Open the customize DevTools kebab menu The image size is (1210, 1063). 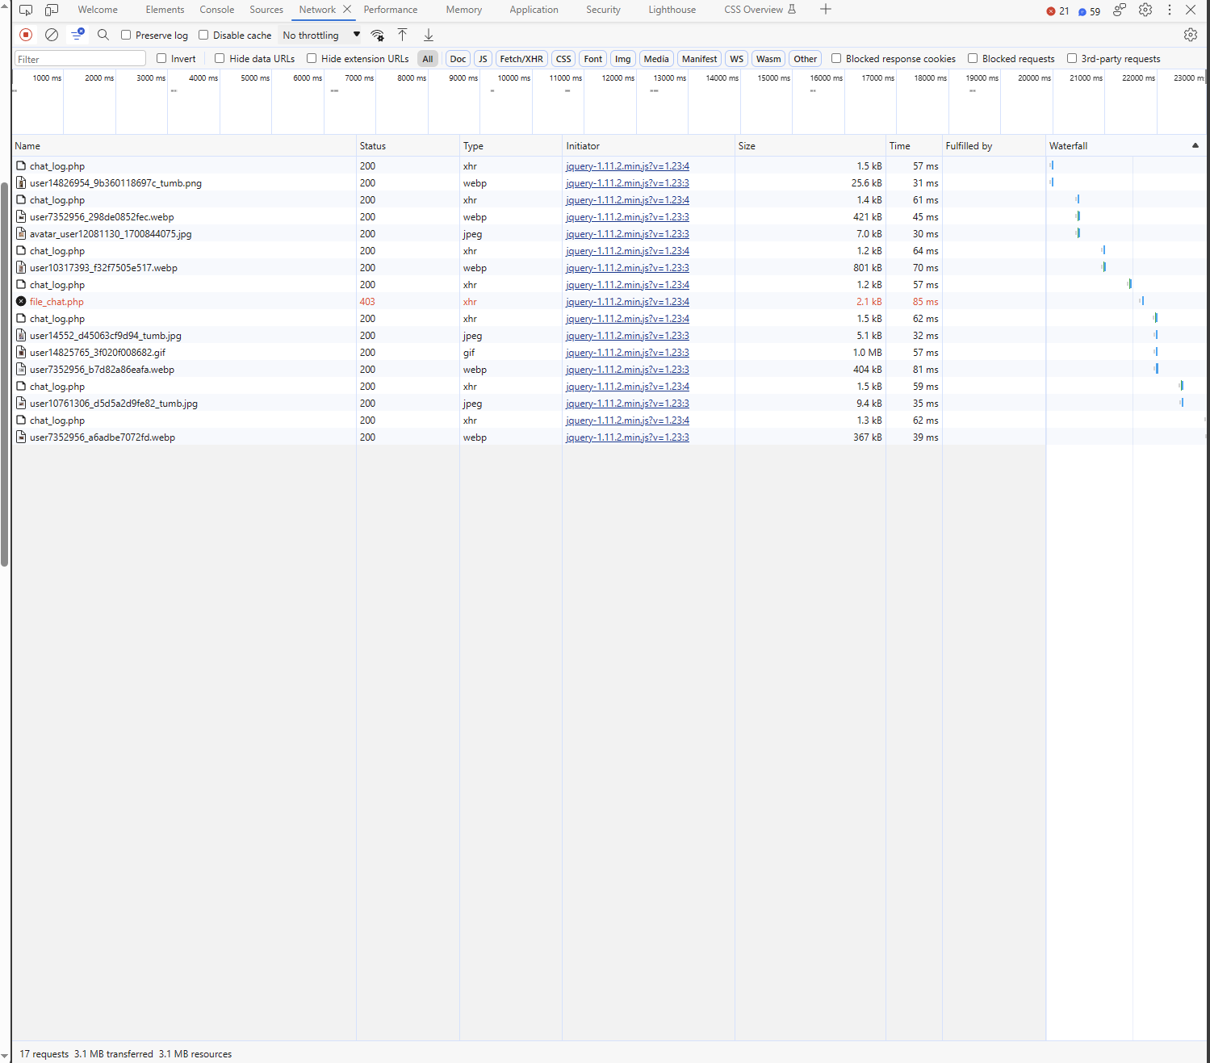pos(1170,10)
